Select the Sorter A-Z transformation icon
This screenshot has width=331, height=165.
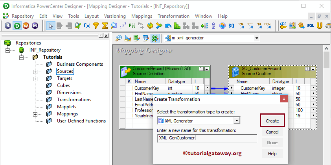click(x=213, y=26)
